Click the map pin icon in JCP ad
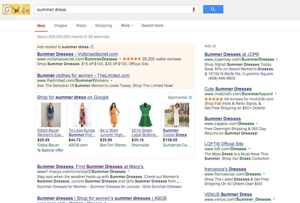 [206, 74]
